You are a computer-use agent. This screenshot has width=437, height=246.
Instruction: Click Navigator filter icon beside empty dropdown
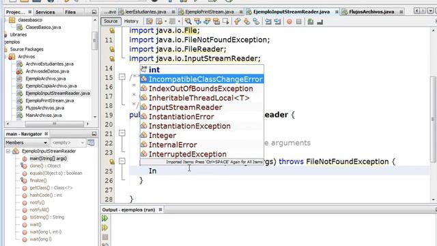coord(91,143)
